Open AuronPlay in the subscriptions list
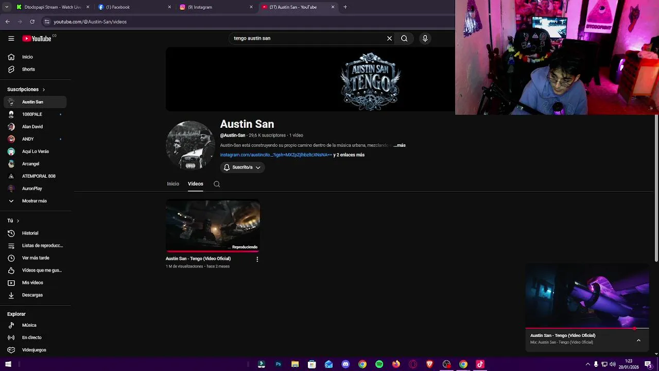659x371 pixels. (35, 189)
